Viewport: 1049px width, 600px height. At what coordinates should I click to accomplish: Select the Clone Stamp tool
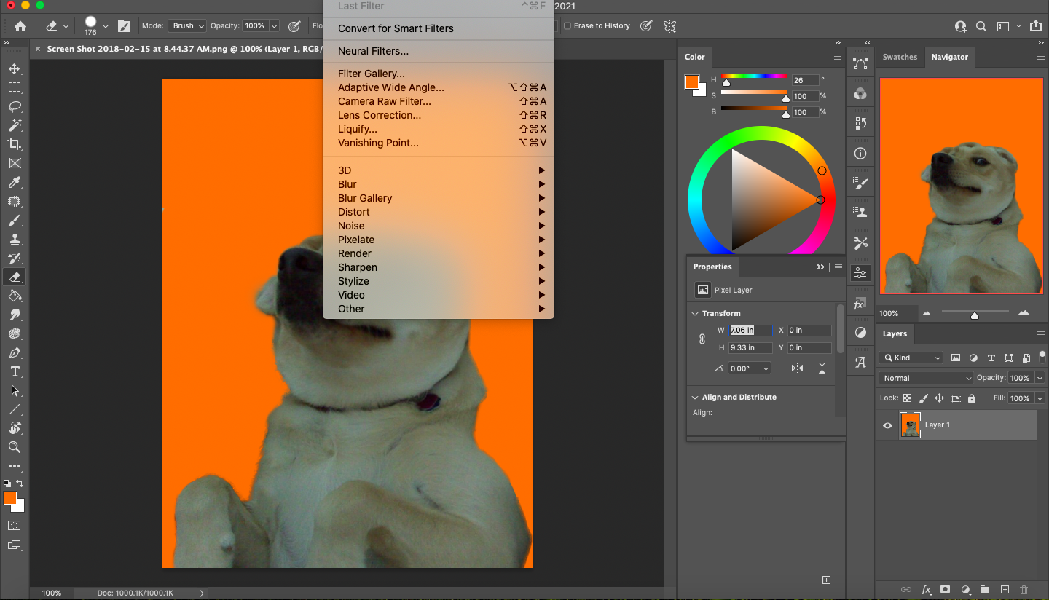[15, 239]
